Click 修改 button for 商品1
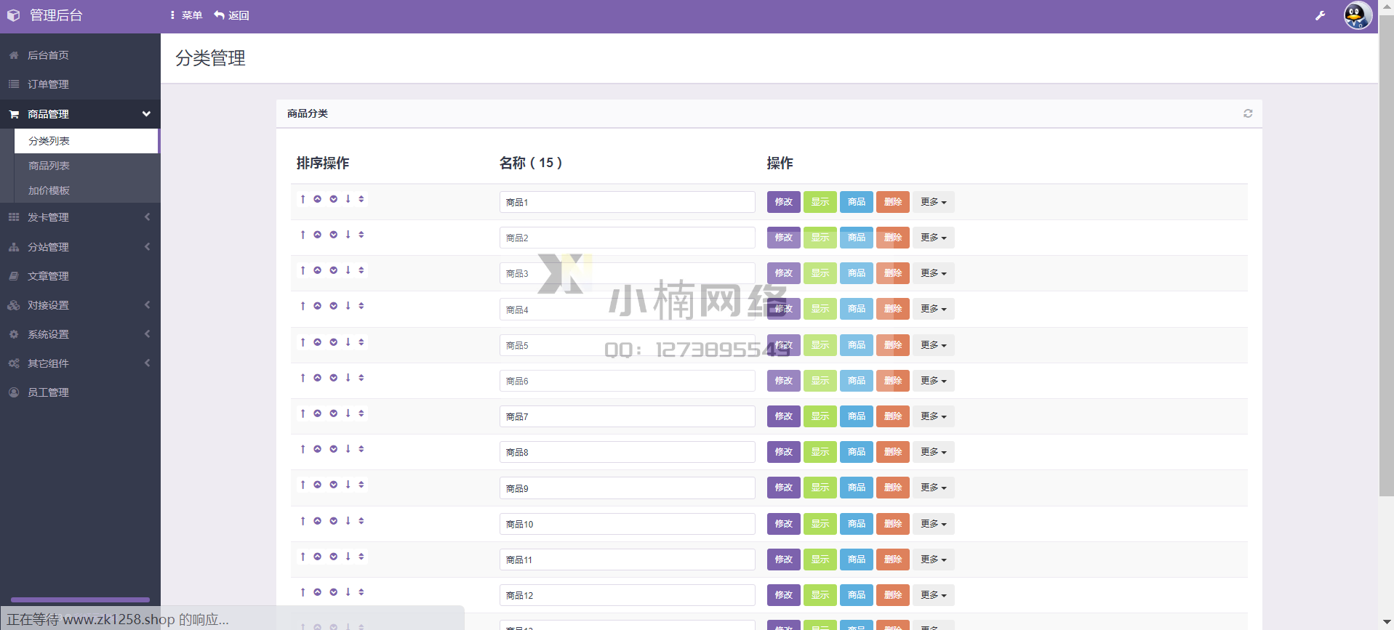The image size is (1394, 630). 784,202
